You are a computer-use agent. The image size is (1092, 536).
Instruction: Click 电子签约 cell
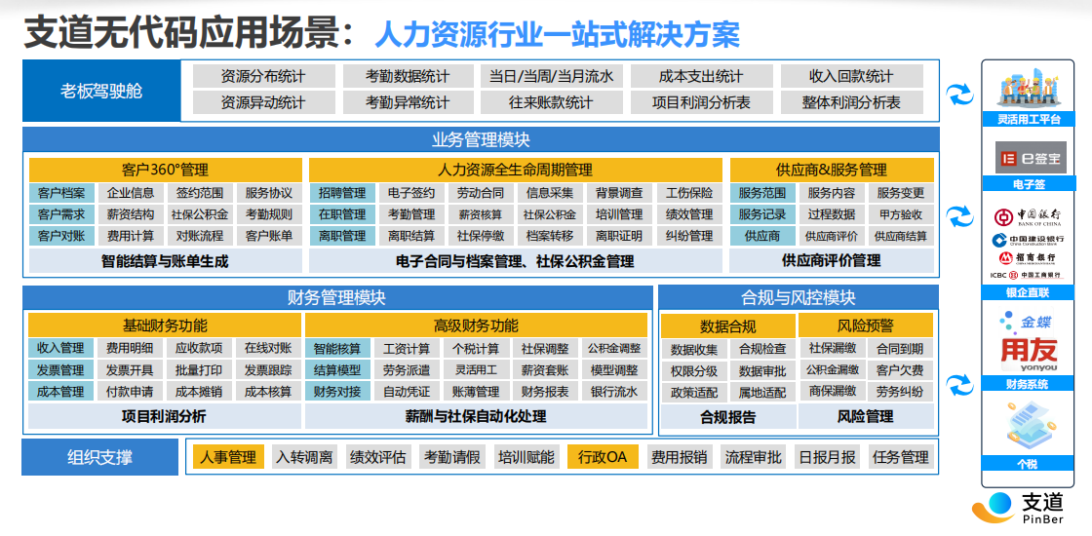click(410, 193)
